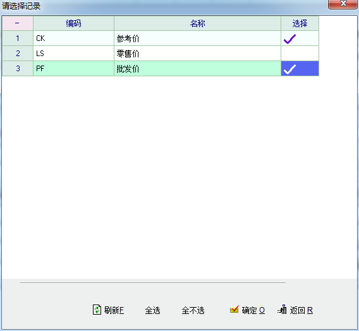Screen dimensions: 359x331
Task: Click the 刷新E button label
Action: [x=114, y=310]
